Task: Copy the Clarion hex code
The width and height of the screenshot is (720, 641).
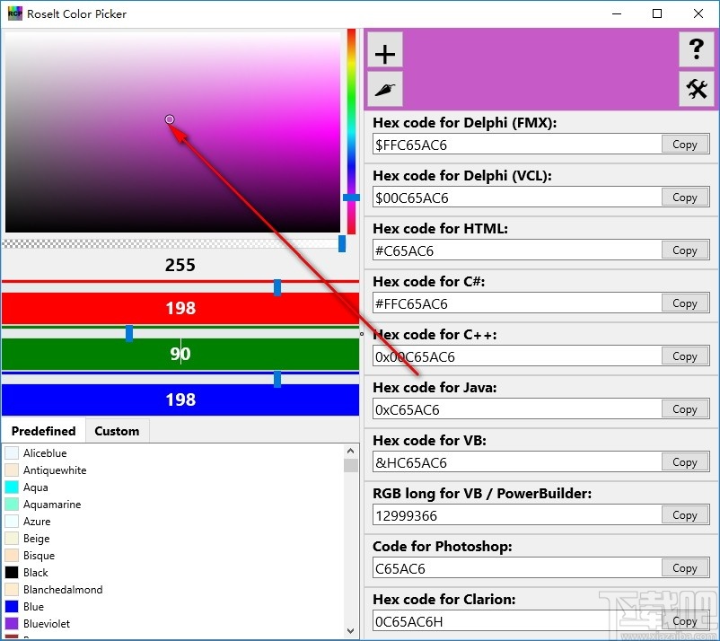Action: [x=685, y=620]
